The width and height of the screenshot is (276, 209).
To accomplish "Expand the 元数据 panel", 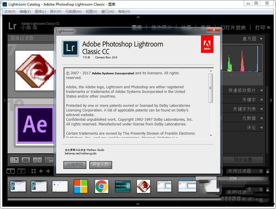I will (x=261, y=118).
